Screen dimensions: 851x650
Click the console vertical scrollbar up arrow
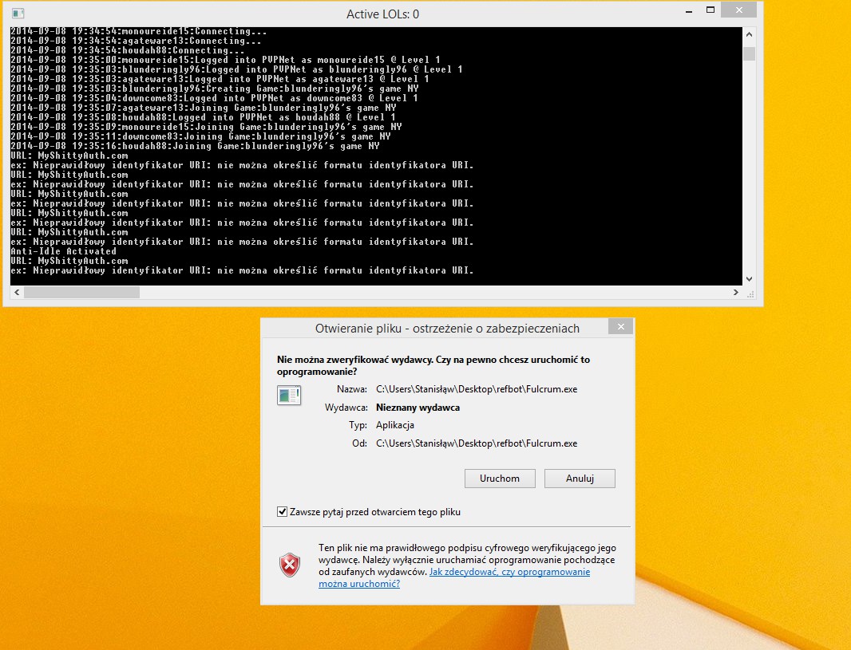click(x=749, y=34)
